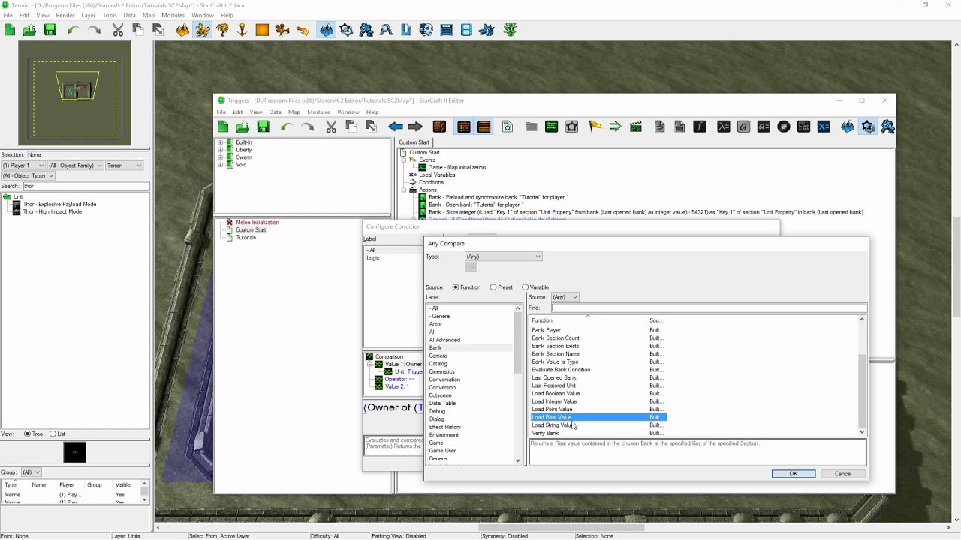Viewport: 961px width, 540px height.
Task: Click the New Function 'f' icon in Triggers toolbar
Action: pyautogui.click(x=700, y=127)
